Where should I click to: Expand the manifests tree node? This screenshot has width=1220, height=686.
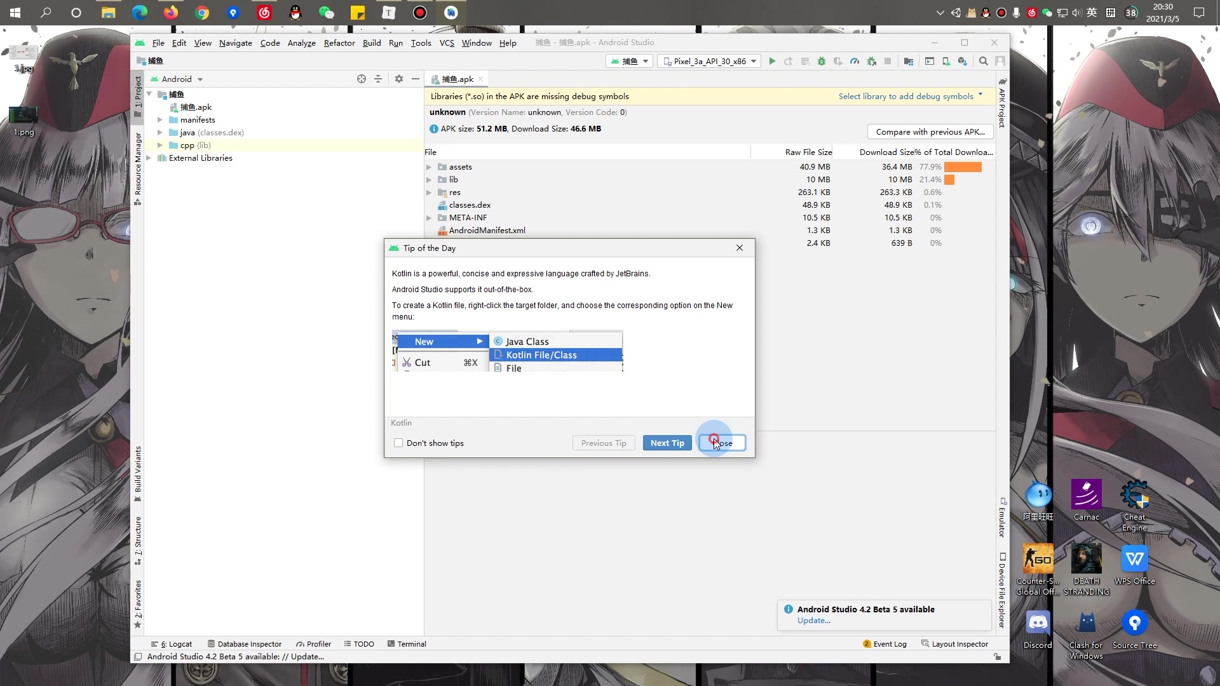tap(160, 119)
